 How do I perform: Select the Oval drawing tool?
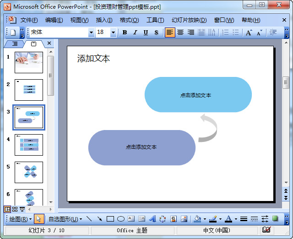(x=121, y=219)
